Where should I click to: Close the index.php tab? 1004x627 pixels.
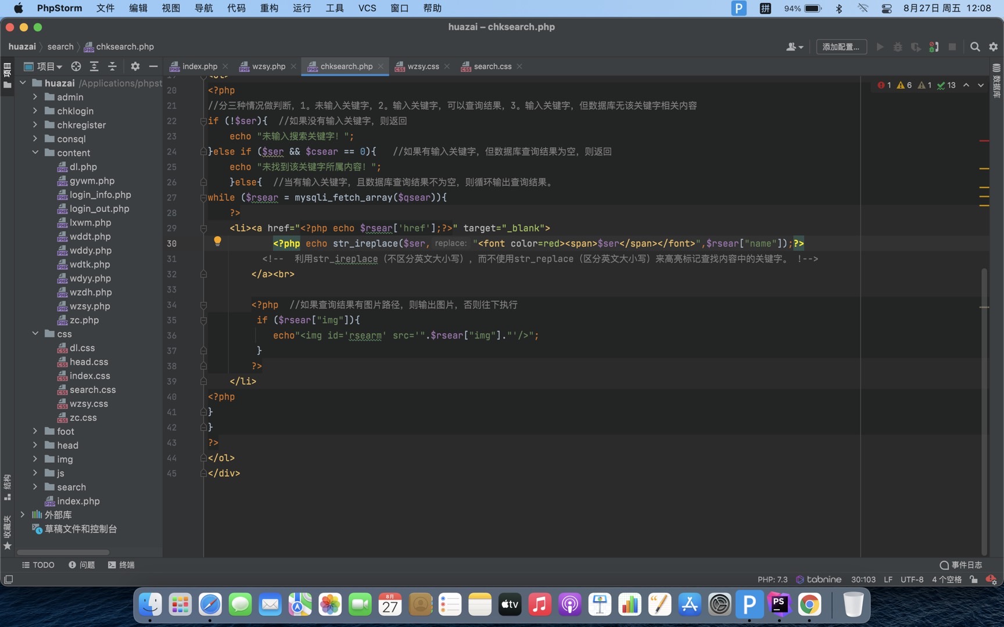click(x=225, y=66)
